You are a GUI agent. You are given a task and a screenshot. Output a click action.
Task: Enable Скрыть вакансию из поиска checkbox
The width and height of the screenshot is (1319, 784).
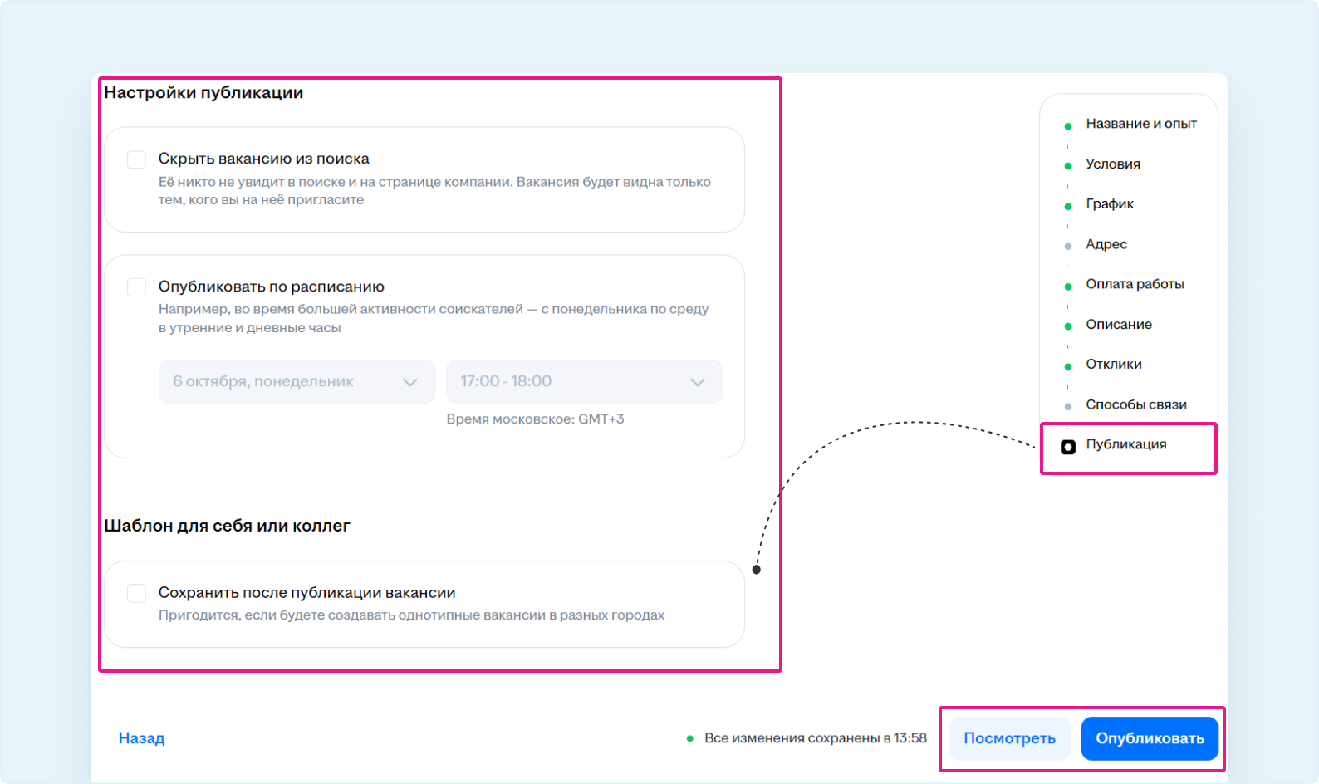137,159
